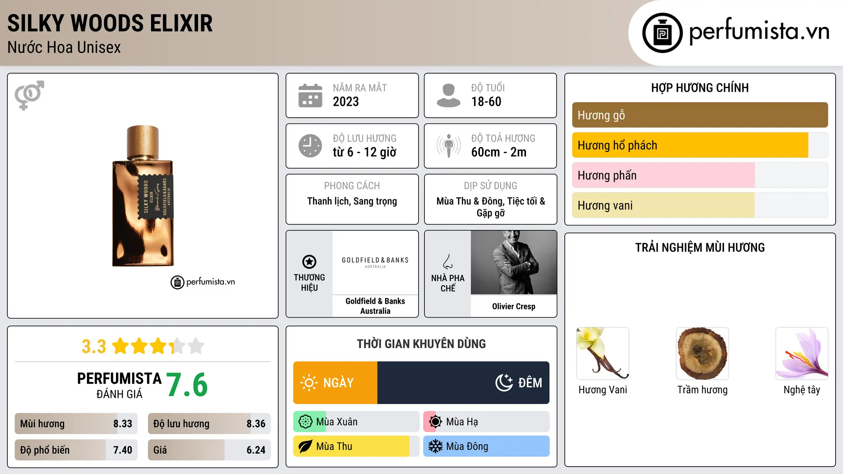Click the sillage projection person icon
843x474 pixels.
tap(449, 146)
